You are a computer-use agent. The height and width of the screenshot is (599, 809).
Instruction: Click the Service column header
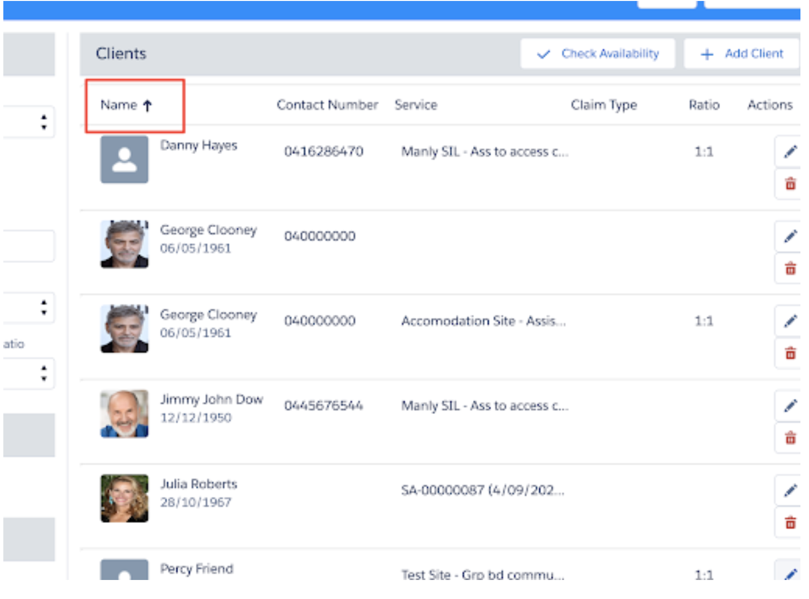pos(416,105)
